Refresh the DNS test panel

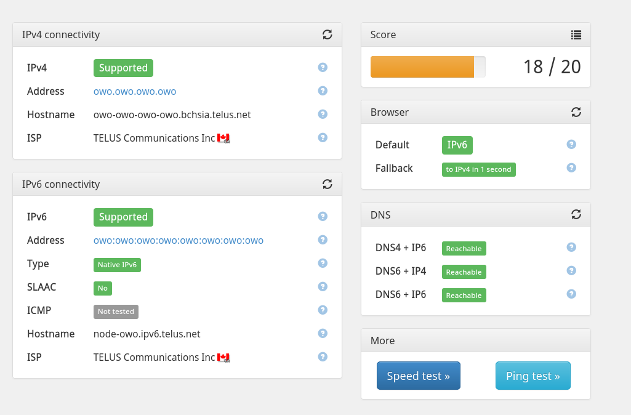[x=576, y=214]
